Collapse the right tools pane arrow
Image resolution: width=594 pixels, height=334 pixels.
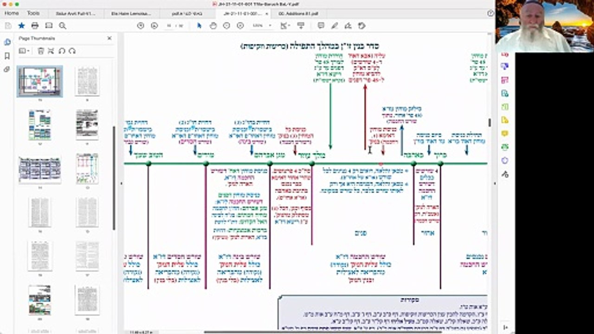tap(495, 183)
